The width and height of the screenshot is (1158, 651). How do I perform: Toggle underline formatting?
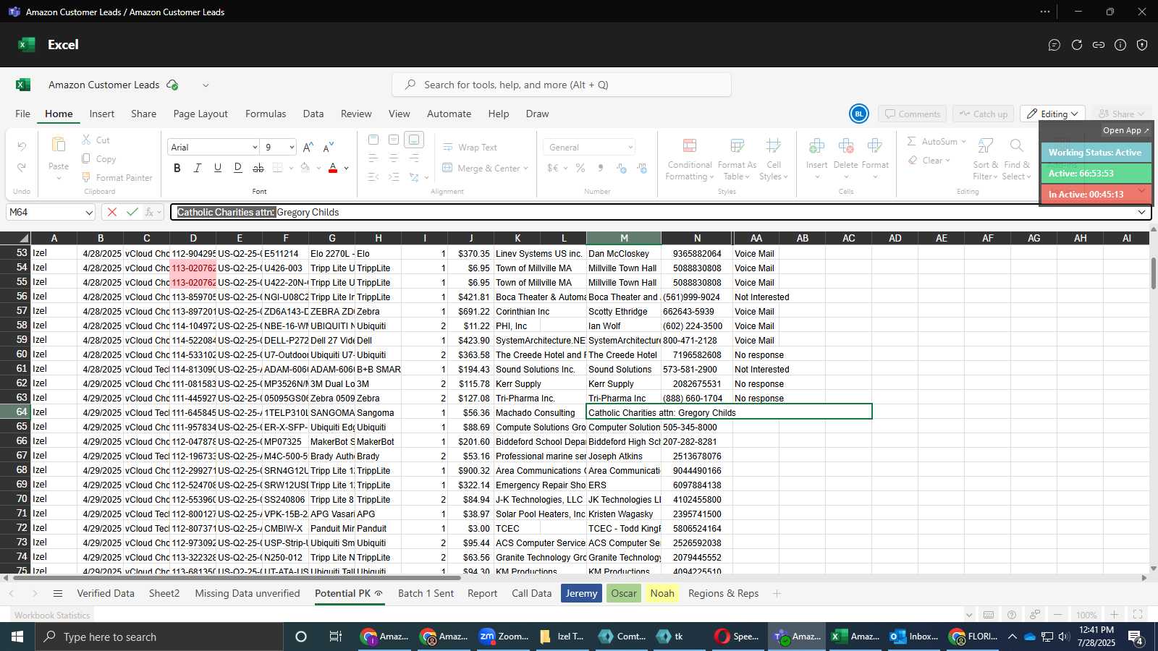pyautogui.click(x=218, y=168)
